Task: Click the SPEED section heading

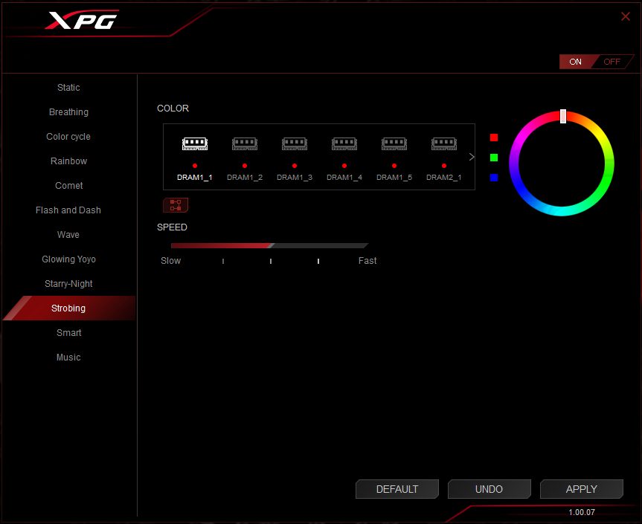Action: point(172,227)
